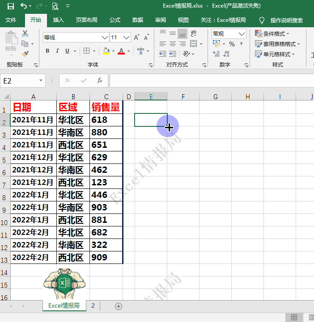Click Merge and Center icon
Viewport: 314px width, 322px height.
(194, 44)
